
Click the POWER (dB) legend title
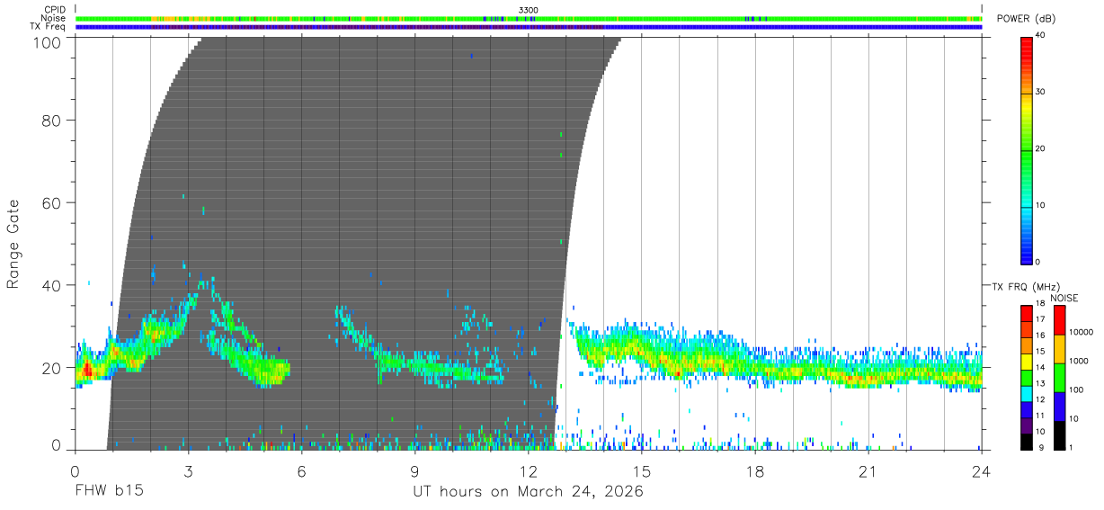[x=1027, y=19]
